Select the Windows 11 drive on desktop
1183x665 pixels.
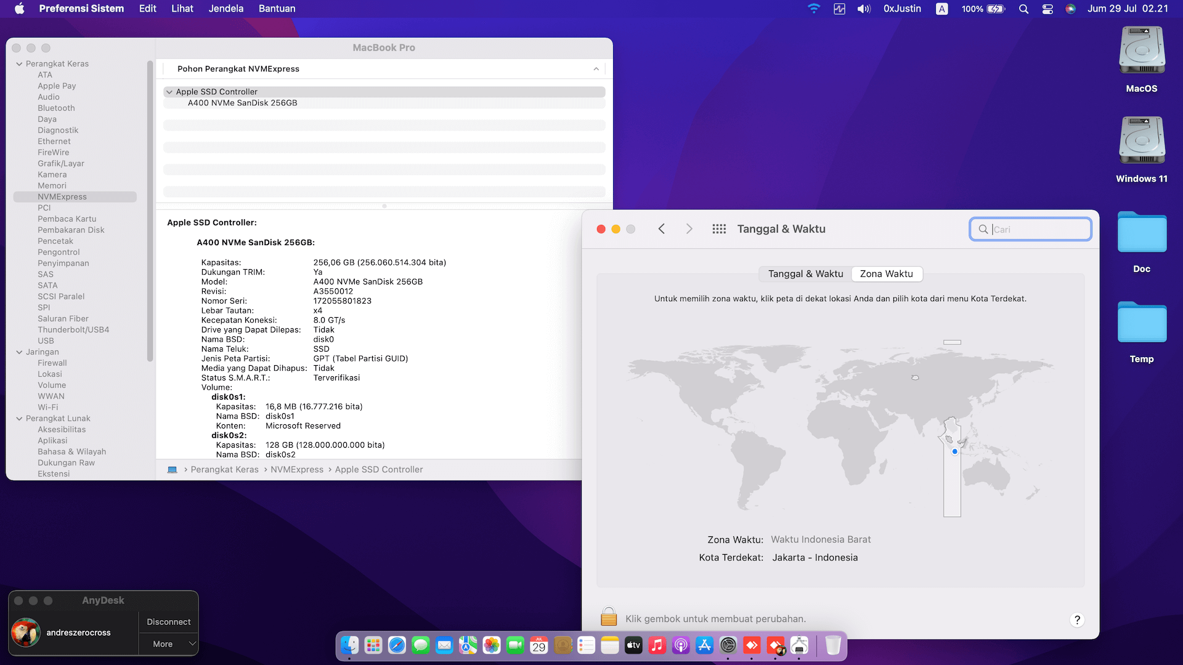[x=1142, y=150]
